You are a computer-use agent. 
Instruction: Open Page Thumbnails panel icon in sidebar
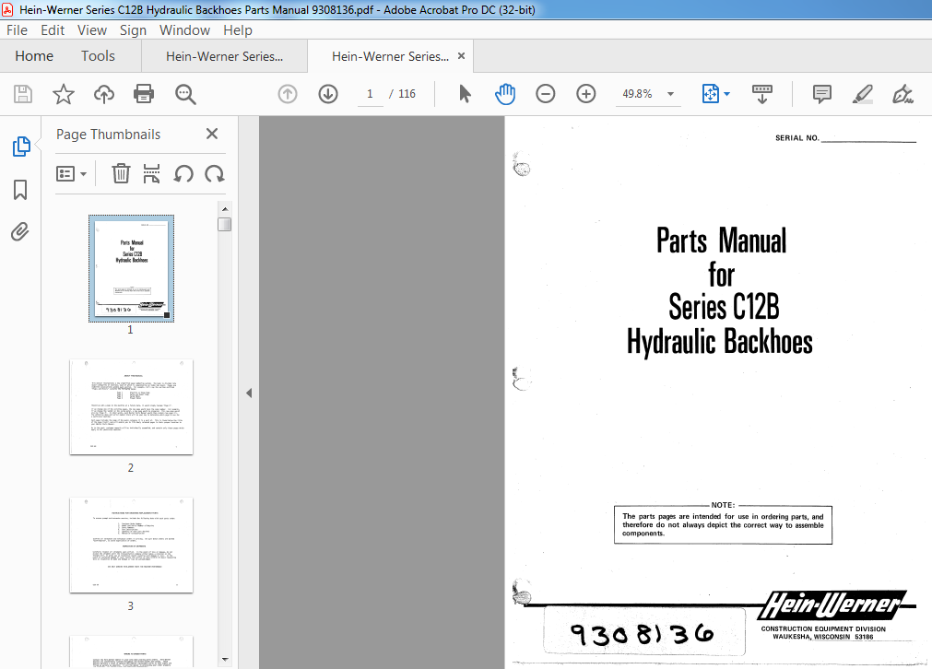click(x=21, y=147)
